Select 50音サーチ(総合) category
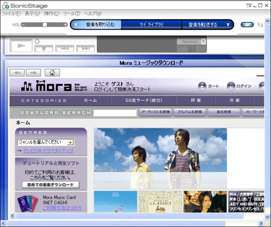The width and height of the screenshot is (271, 227). pyautogui.click(x=144, y=101)
